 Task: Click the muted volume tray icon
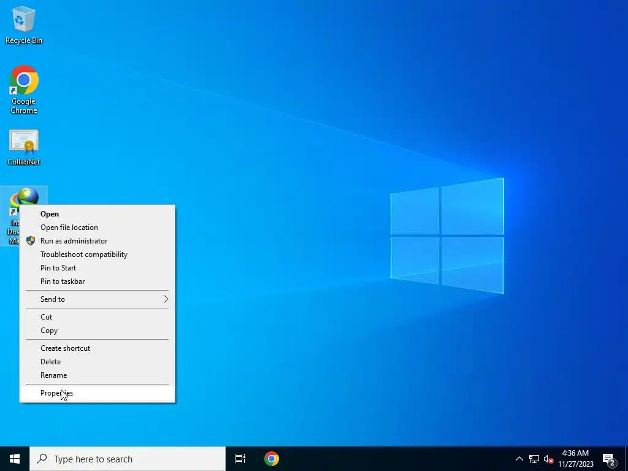(x=548, y=459)
